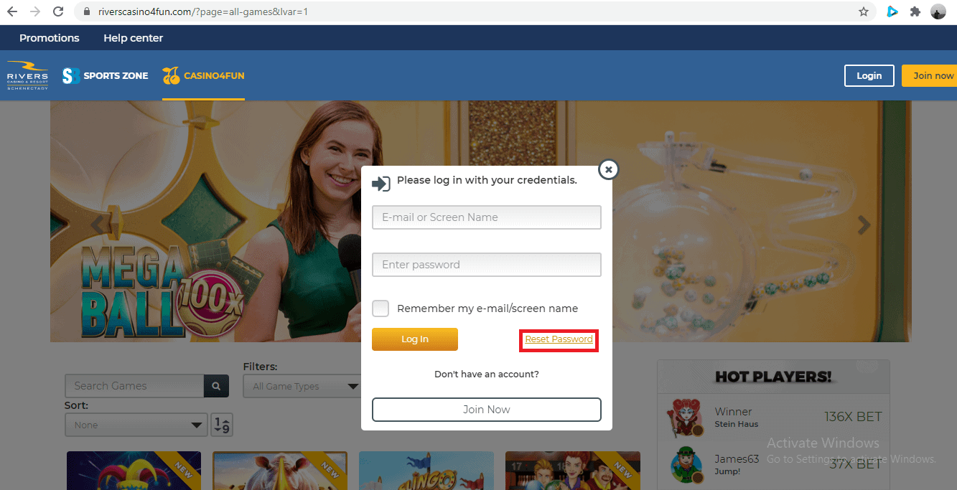Click the Reset Password link
Screen dimensions: 957x490
coord(559,339)
